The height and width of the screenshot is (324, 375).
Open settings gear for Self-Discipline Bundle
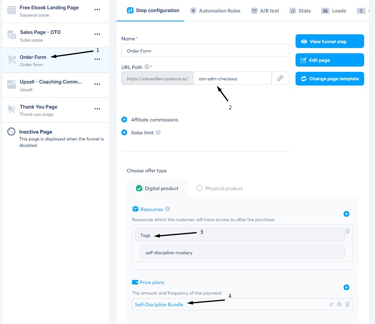point(339,305)
